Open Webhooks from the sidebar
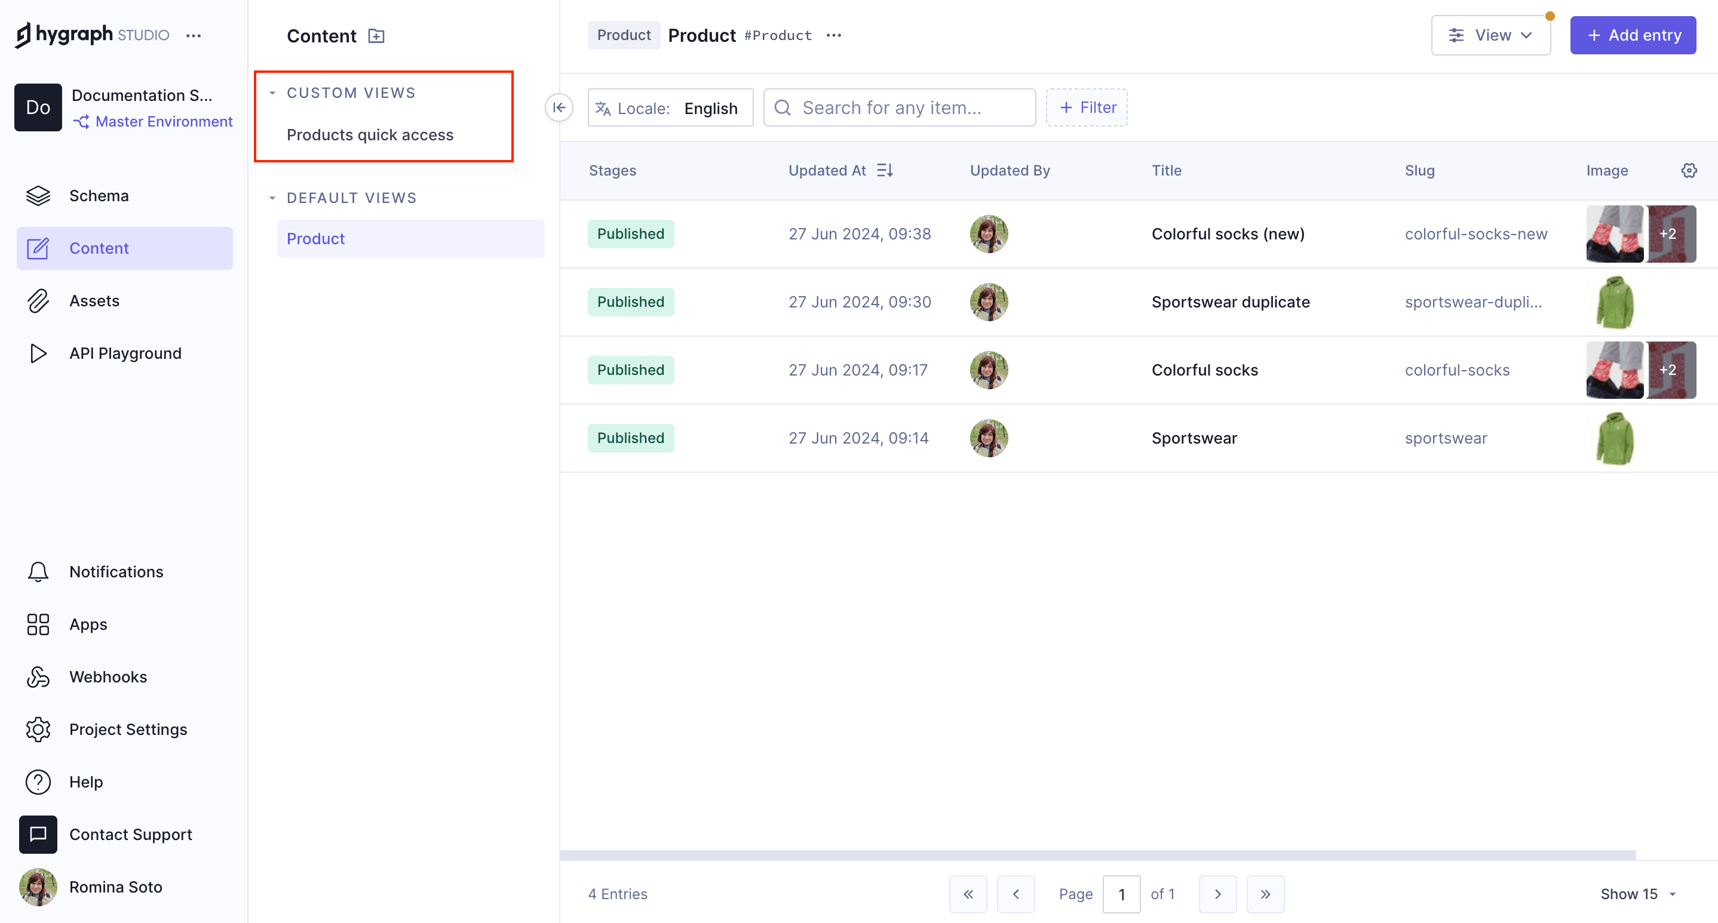 pyautogui.click(x=108, y=676)
